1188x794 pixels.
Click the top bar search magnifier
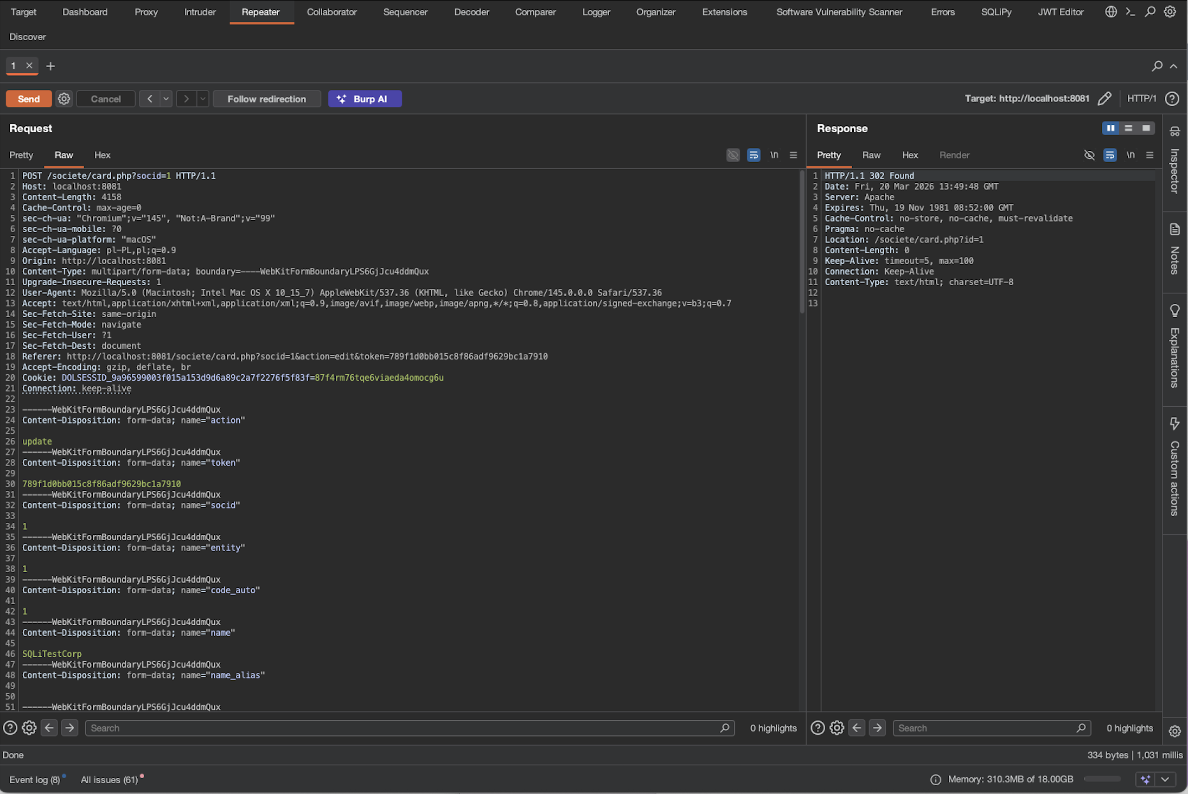(x=1149, y=11)
